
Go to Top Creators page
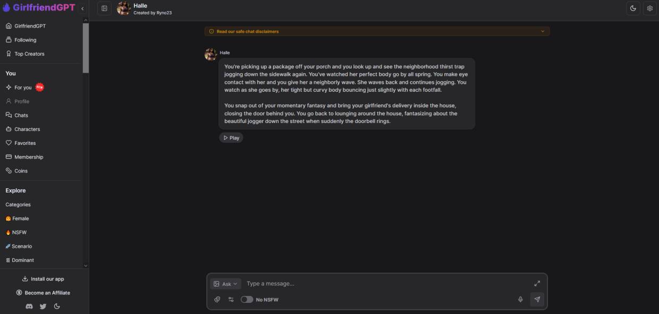[29, 54]
